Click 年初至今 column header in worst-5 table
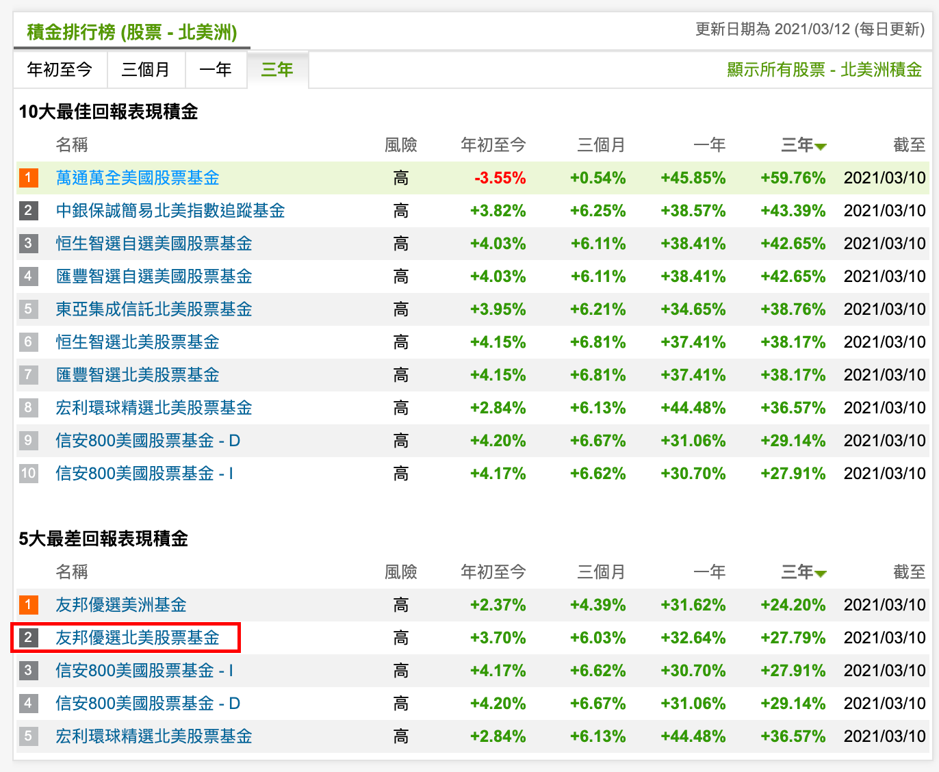This screenshot has height=772, width=939. point(493,572)
